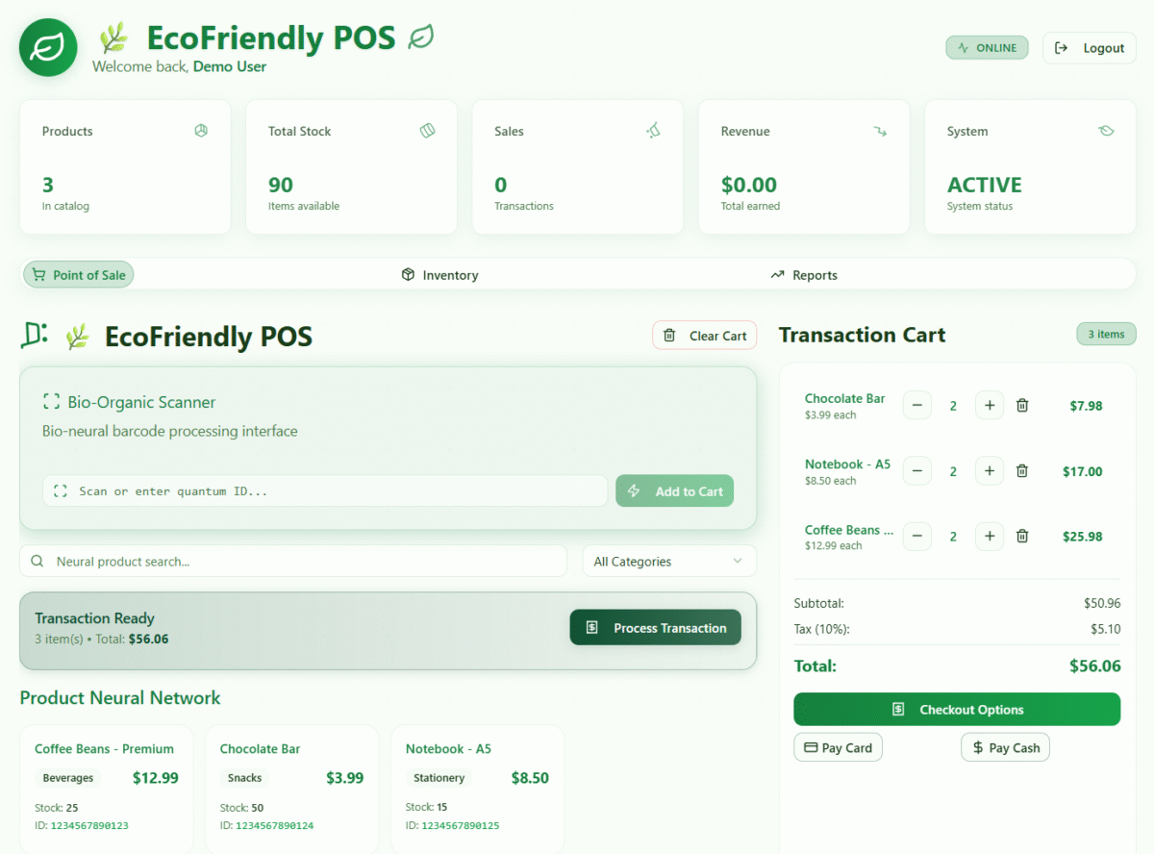Click the green leaf logo icon
The image size is (1154, 854).
48,47
